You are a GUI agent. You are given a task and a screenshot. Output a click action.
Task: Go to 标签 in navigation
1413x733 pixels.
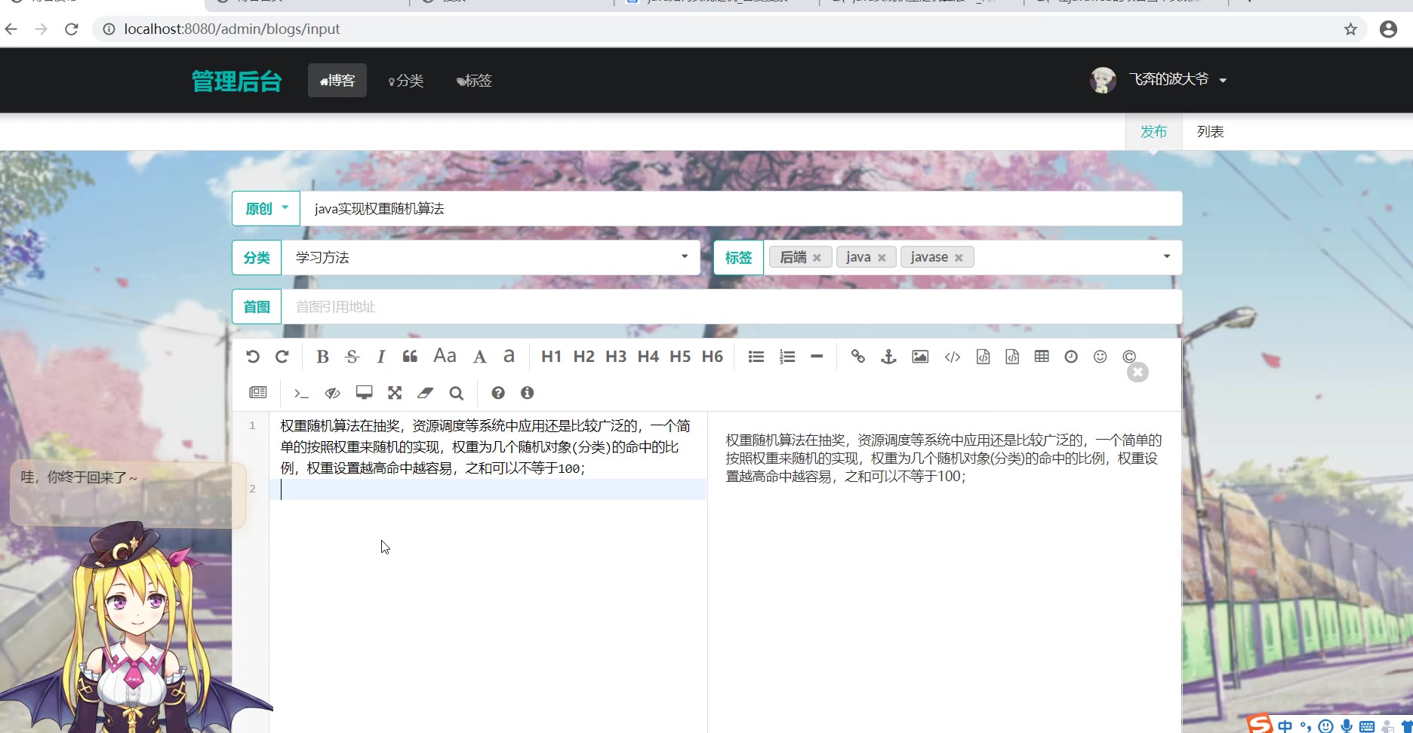tap(474, 81)
